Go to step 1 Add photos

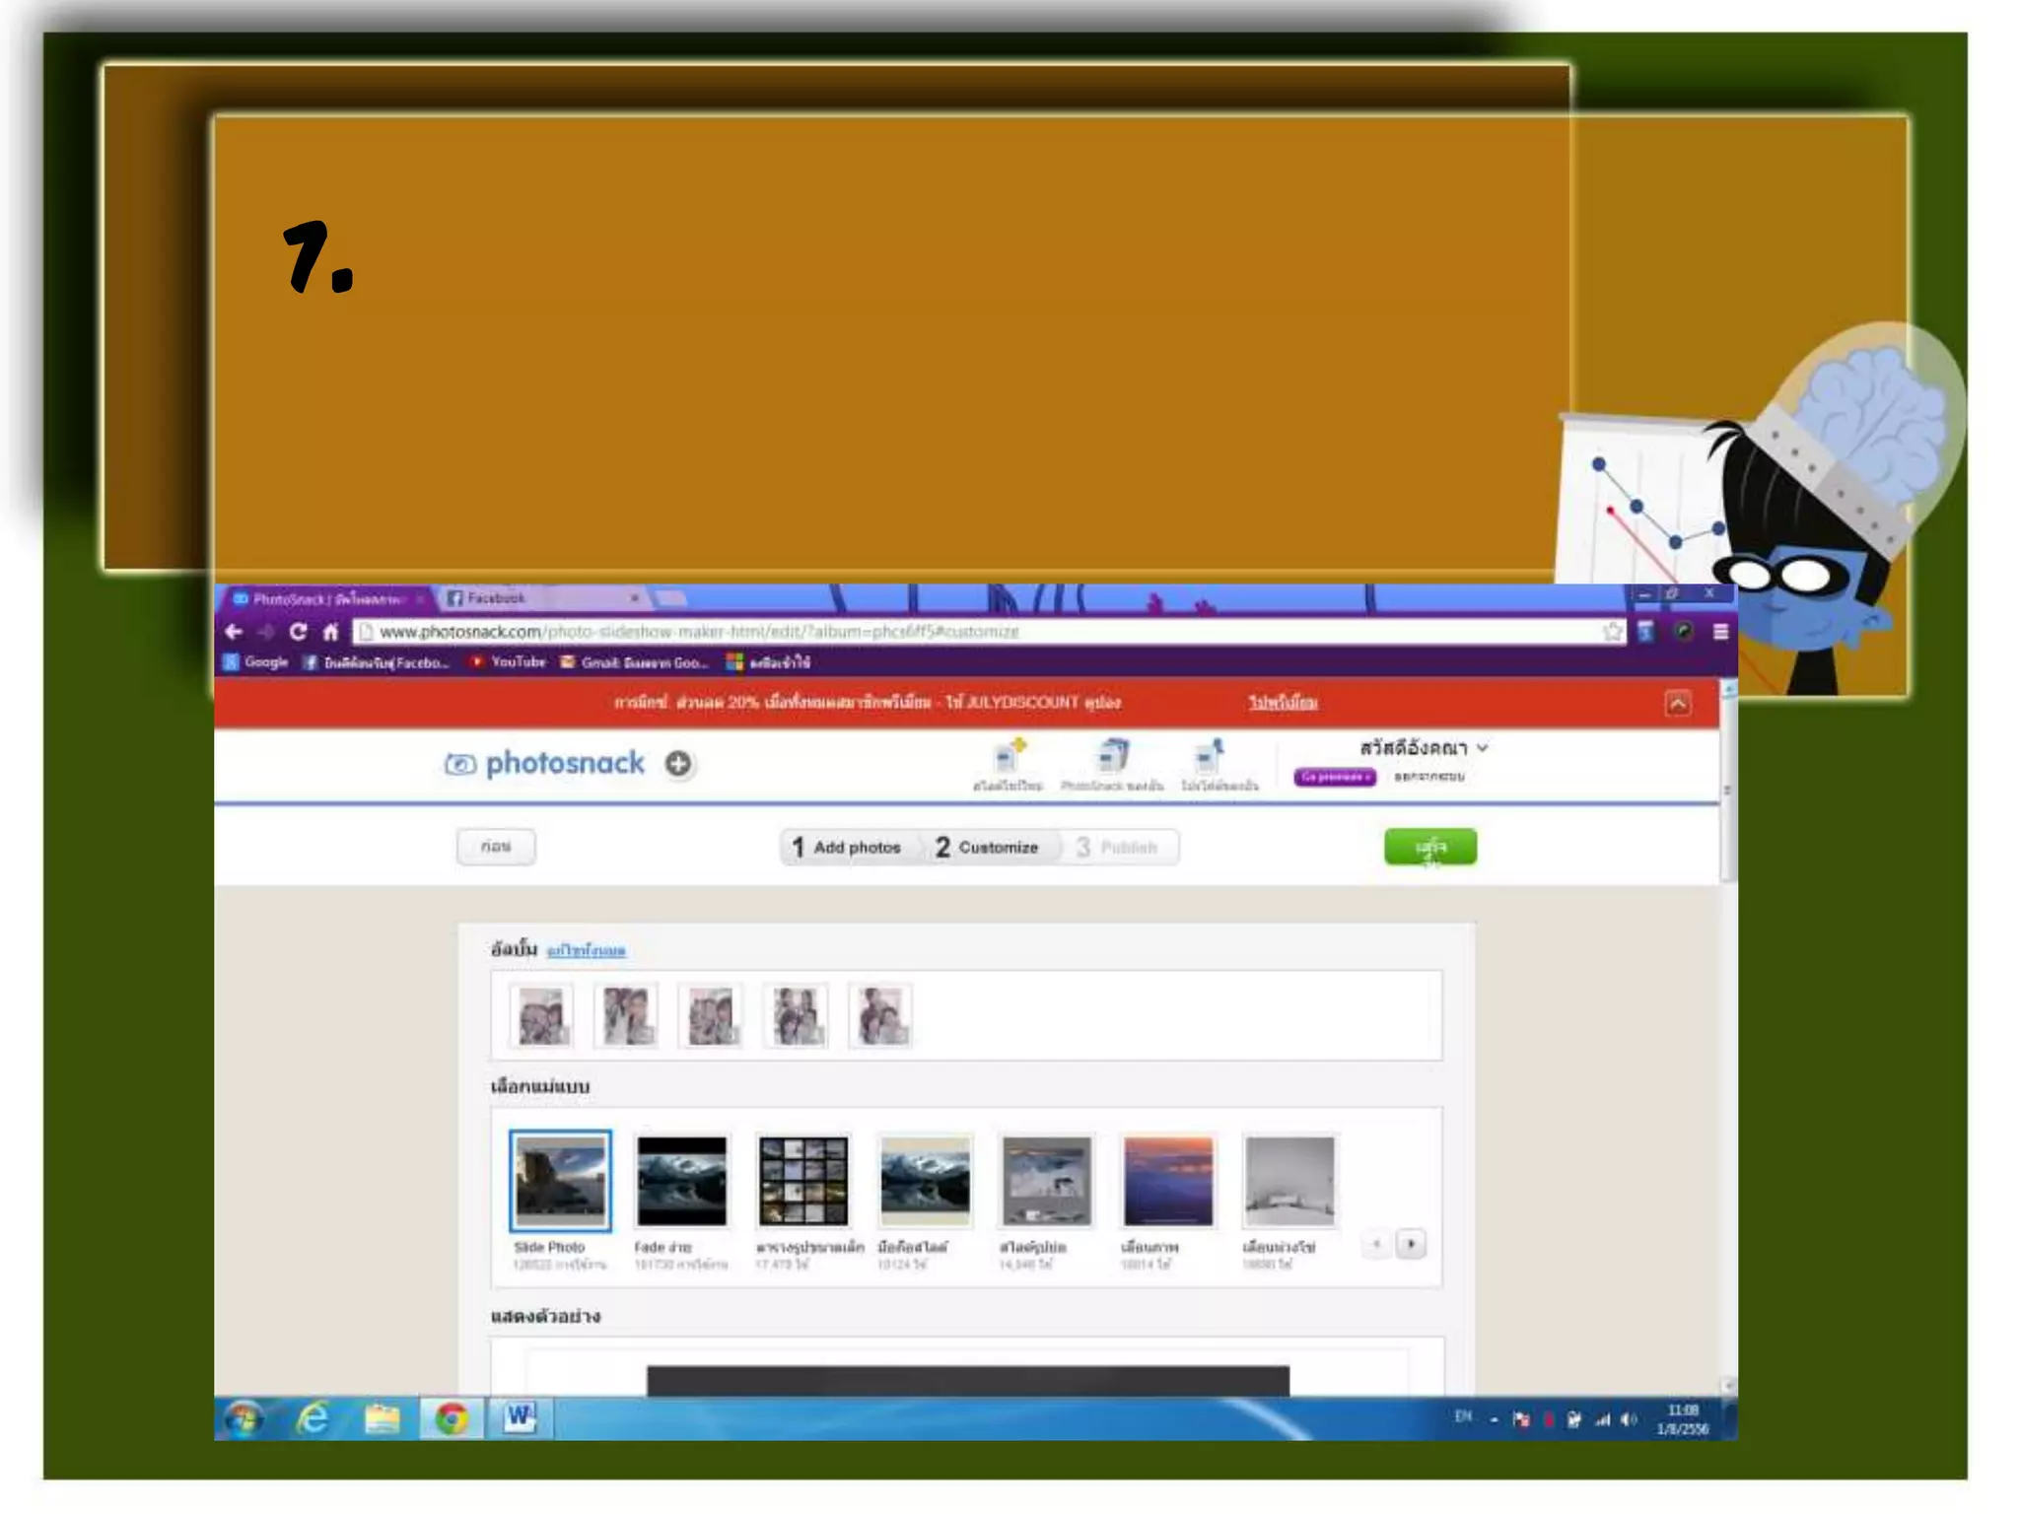pos(847,848)
